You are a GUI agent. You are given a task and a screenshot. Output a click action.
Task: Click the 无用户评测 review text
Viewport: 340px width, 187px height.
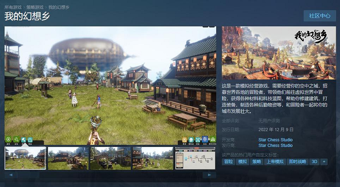pyautogui.click(x=269, y=121)
